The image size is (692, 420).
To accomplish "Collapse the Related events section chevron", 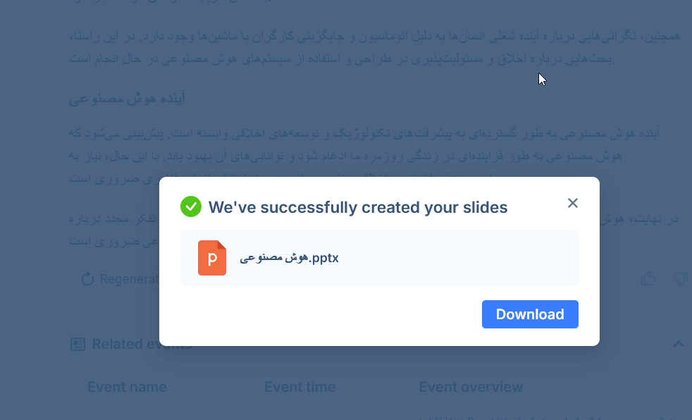I will click(678, 344).
